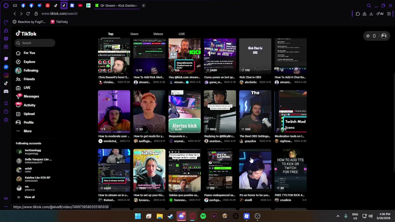The image size is (395, 222).
Task: Select the Stream - Kick Dashboard tab
Action: point(116,6)
